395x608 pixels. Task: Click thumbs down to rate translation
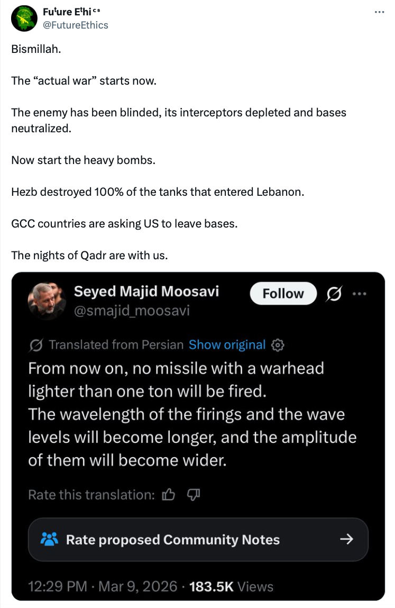(193, 495)
